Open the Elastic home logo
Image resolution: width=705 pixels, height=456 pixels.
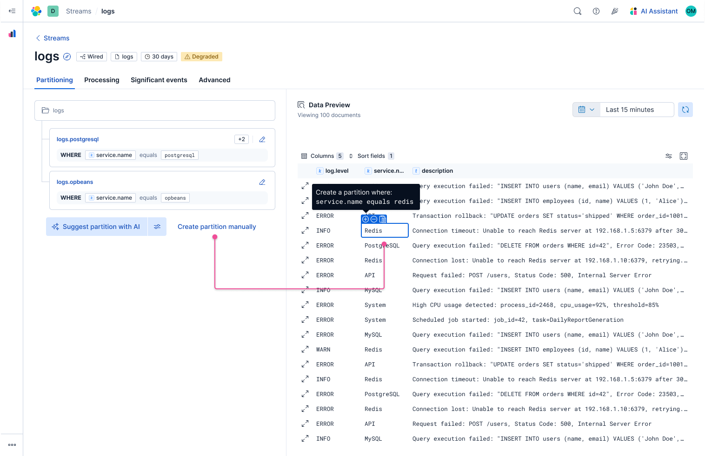pyautogui.click(x=36, y=11)
